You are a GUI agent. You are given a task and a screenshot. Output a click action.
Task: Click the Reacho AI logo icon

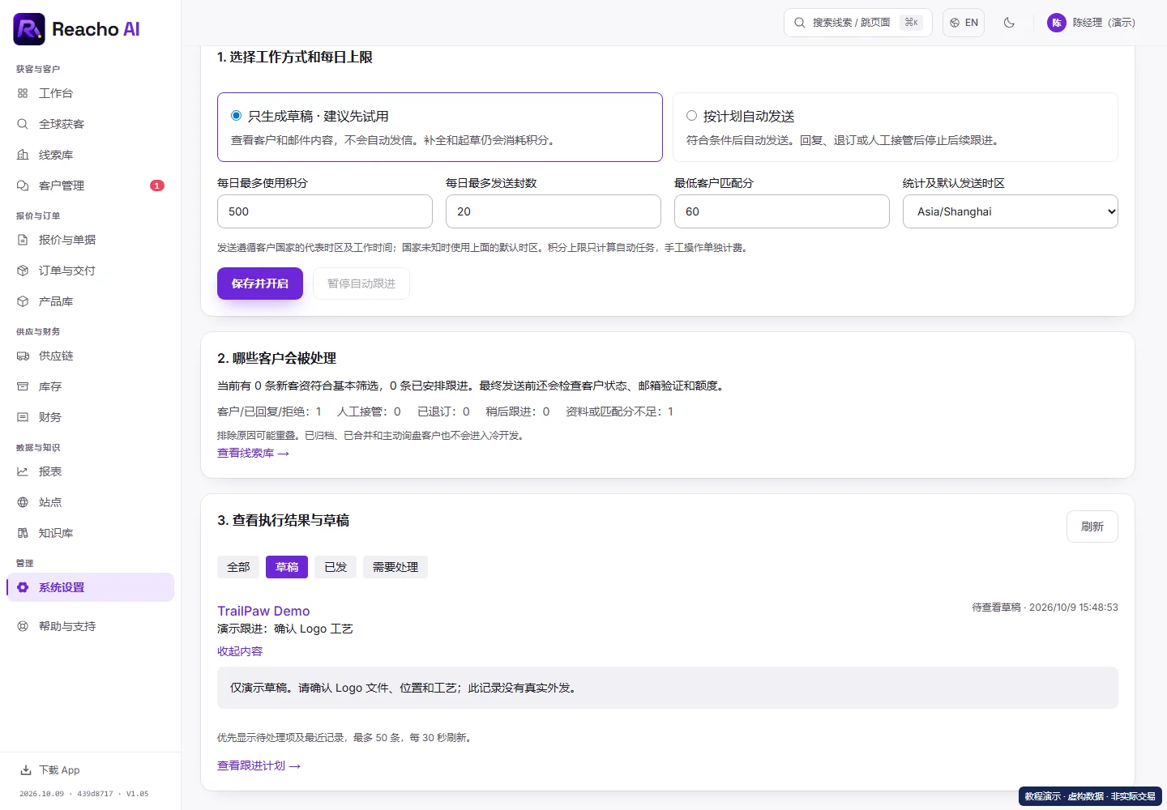pyautogui.click(x=29, y=29)
